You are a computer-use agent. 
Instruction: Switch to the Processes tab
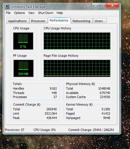pyautogui.click(x=38, y=21)
